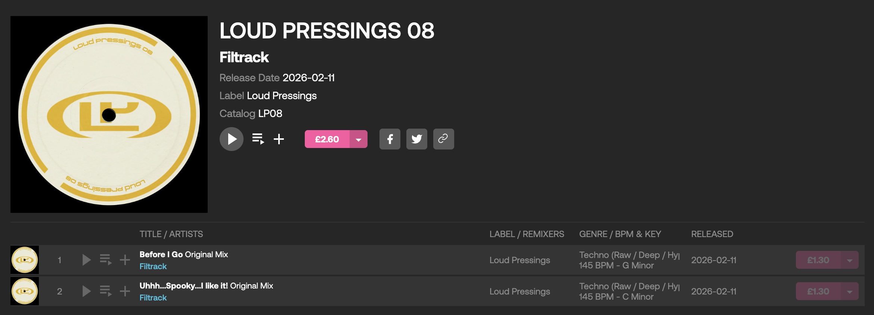Play Uhhh...Spooky...I like it!
874x315 pixels.
86,291
